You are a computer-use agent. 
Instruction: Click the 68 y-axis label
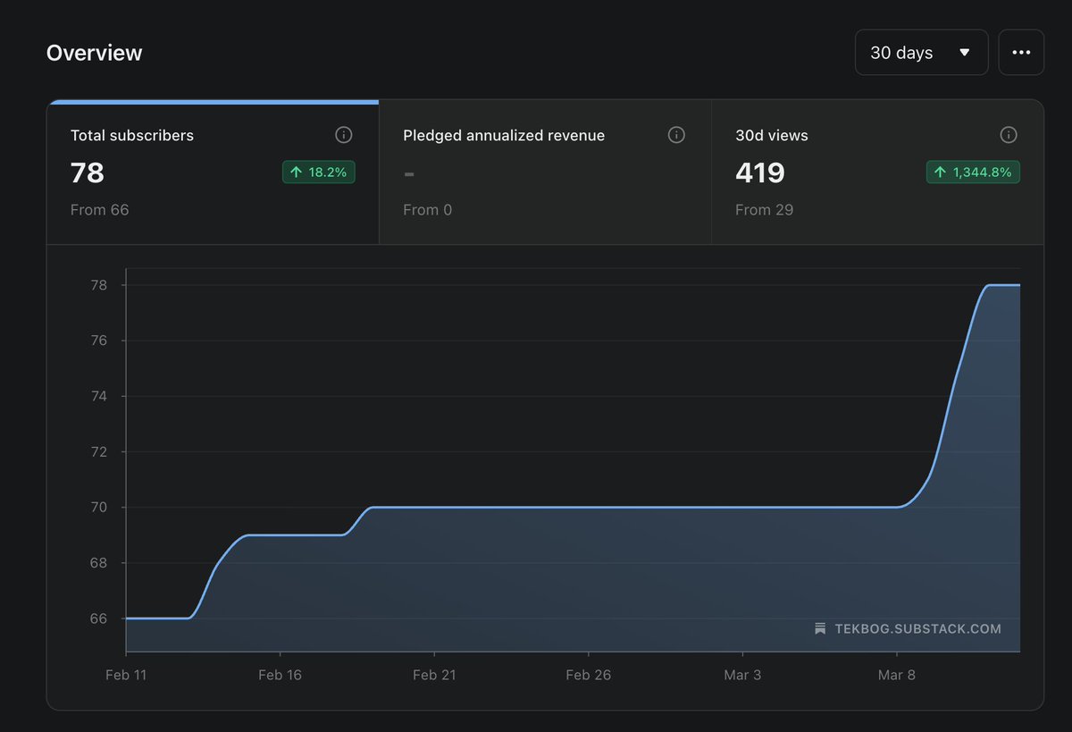[x=98, y=563]
